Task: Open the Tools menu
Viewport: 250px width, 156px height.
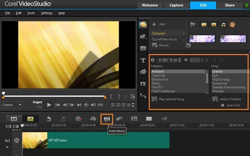Action: tap(31, 13)
